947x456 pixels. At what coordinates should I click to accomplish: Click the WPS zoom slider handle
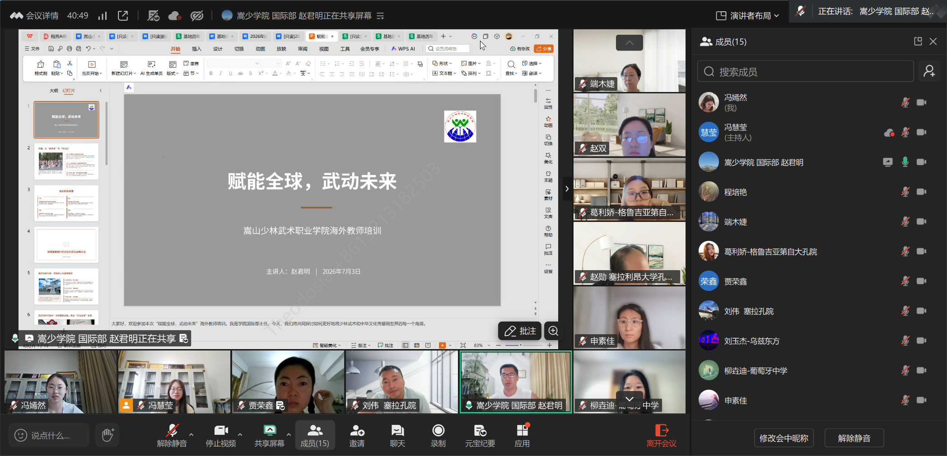521,345
